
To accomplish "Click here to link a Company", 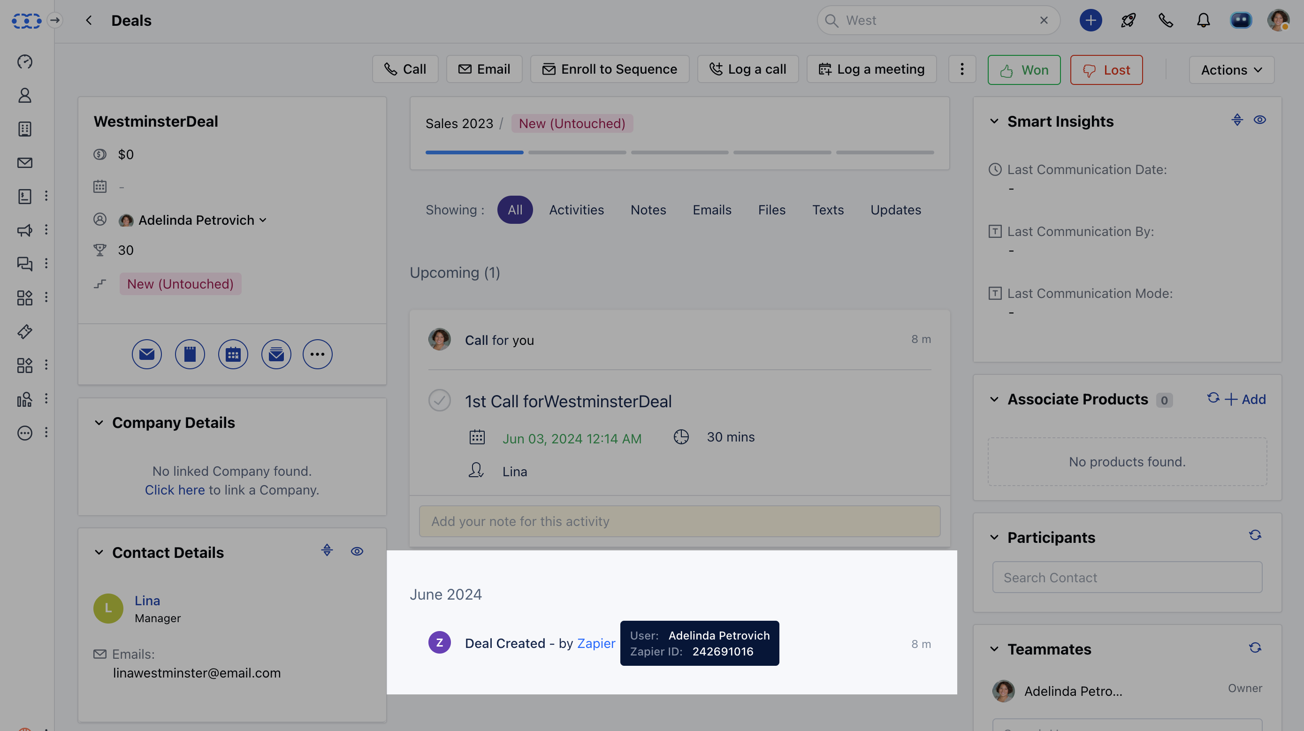I will point(175,489).
